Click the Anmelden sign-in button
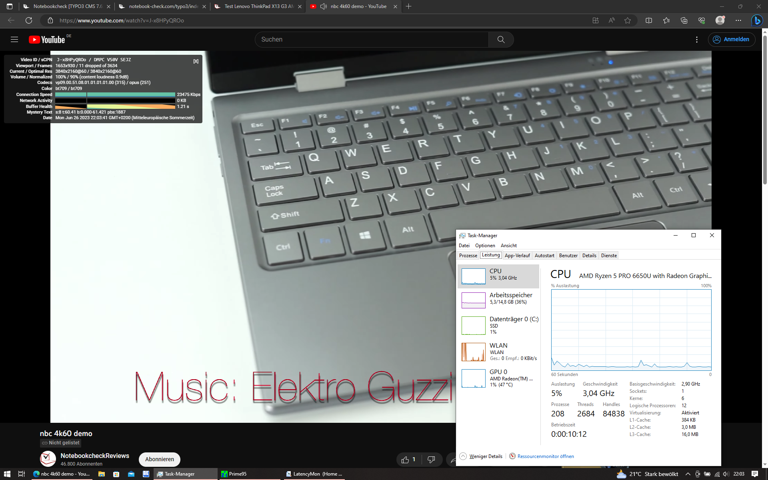This screenshot has width=768, height=480. pyautogui.click(x=732, y=39)
